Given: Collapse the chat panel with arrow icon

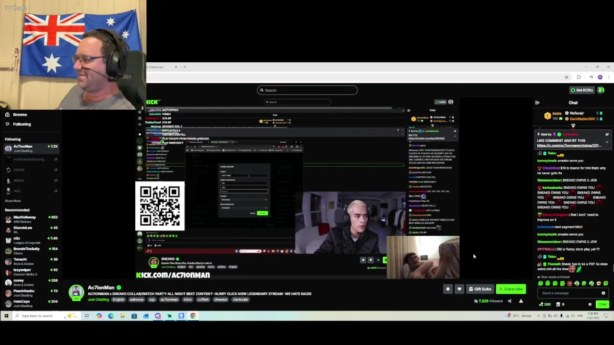Looking at the screenshot, I should click(x=537, y=103).
